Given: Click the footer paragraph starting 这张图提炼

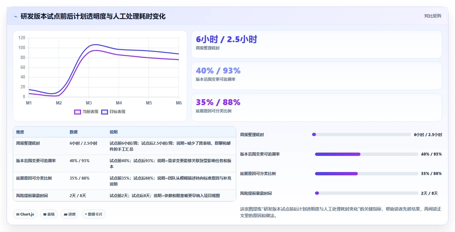Looking at the screenshot, I should coord(341,212).
